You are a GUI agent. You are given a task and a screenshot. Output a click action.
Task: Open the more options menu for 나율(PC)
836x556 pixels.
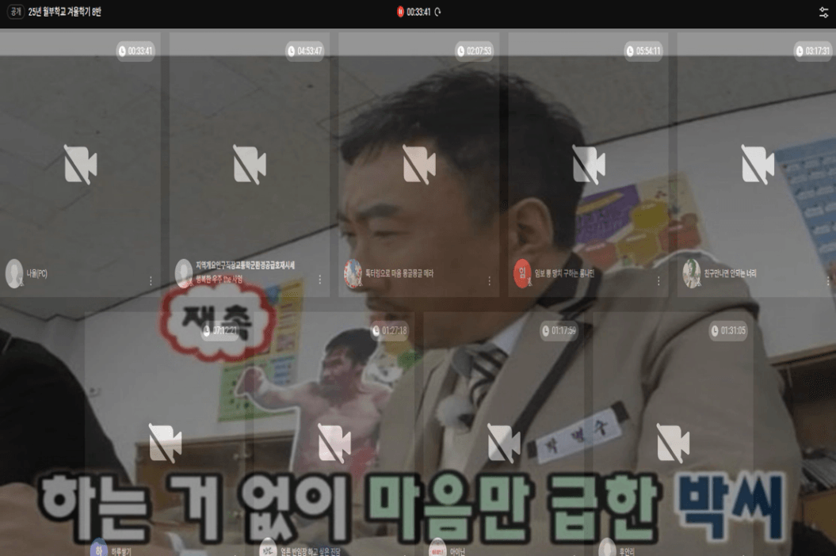click(x=151, y=280)
